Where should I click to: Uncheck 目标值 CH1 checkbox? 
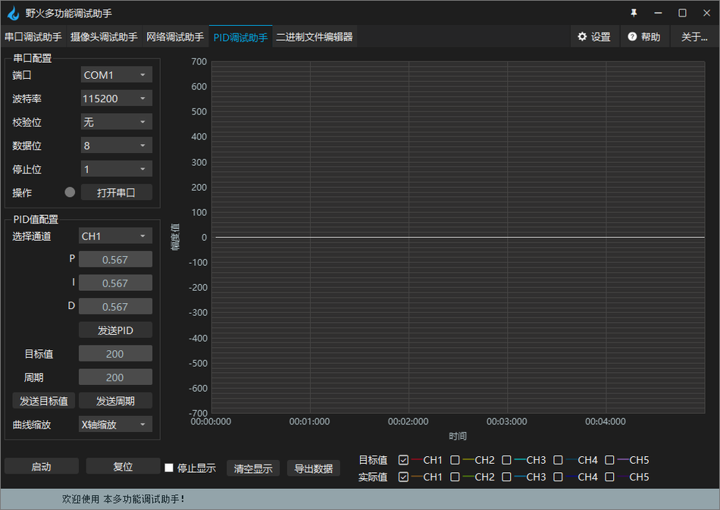(403, 460)
